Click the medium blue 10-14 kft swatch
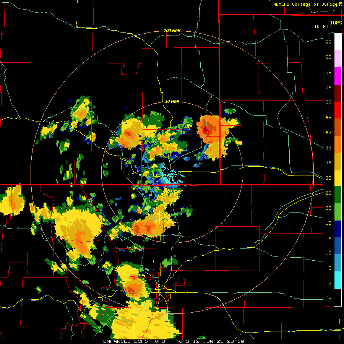Viewport: 344px width, 344px height. click(x=338, y=246)
